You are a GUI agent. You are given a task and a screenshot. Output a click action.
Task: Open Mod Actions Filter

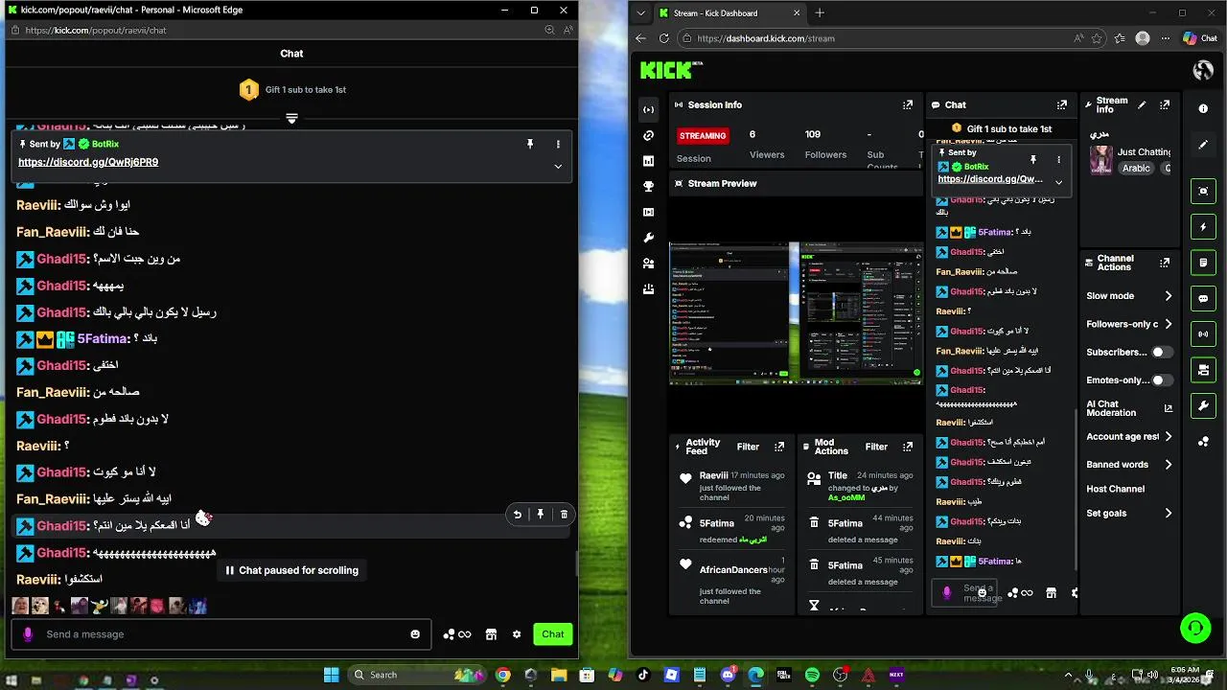[x=876, y=447]
